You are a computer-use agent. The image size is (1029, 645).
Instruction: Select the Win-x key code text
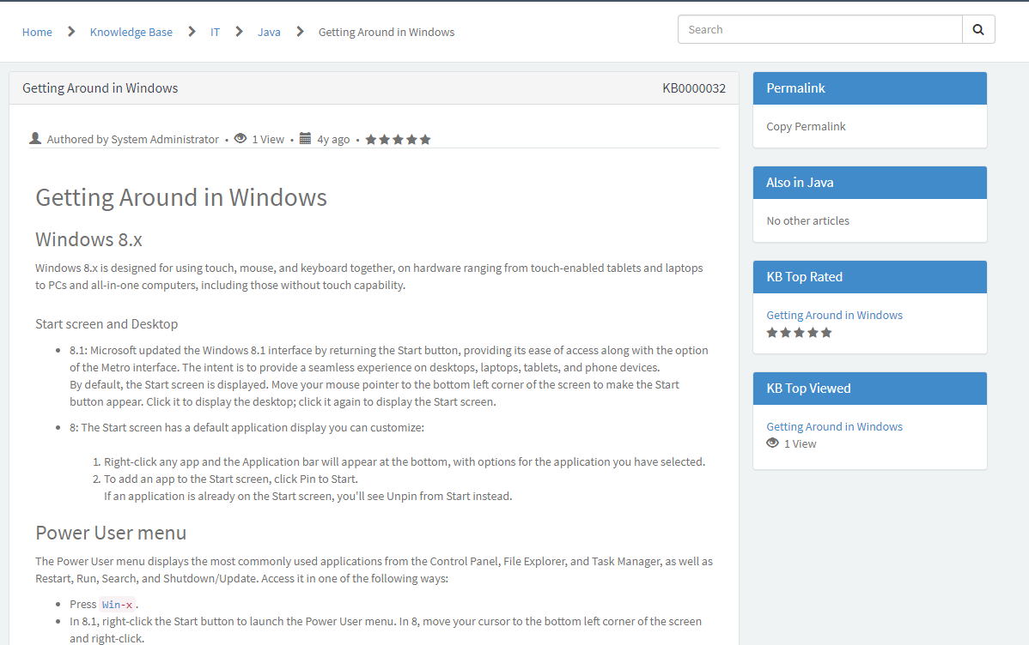(x=117, y=604)
